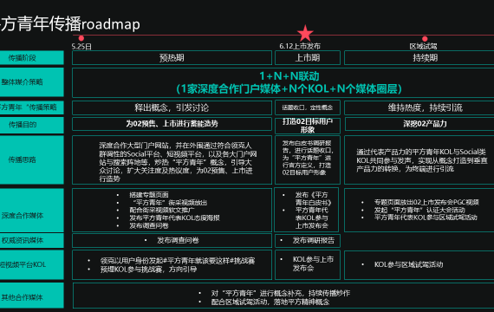This screenshot has height=312, width=494.
Task: Click the 发布调研报告 cell
Action: coord(308,241)
